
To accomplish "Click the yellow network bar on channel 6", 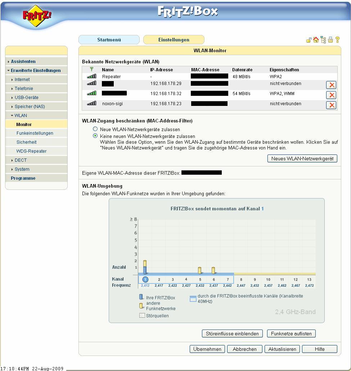I will point(213,270).
